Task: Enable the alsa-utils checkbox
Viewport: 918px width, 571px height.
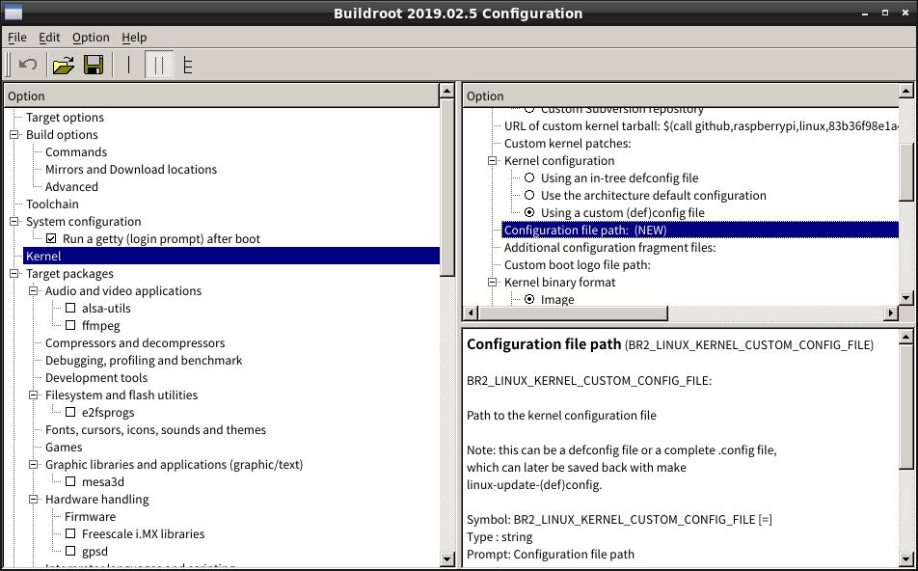Action: coord(70,308)
